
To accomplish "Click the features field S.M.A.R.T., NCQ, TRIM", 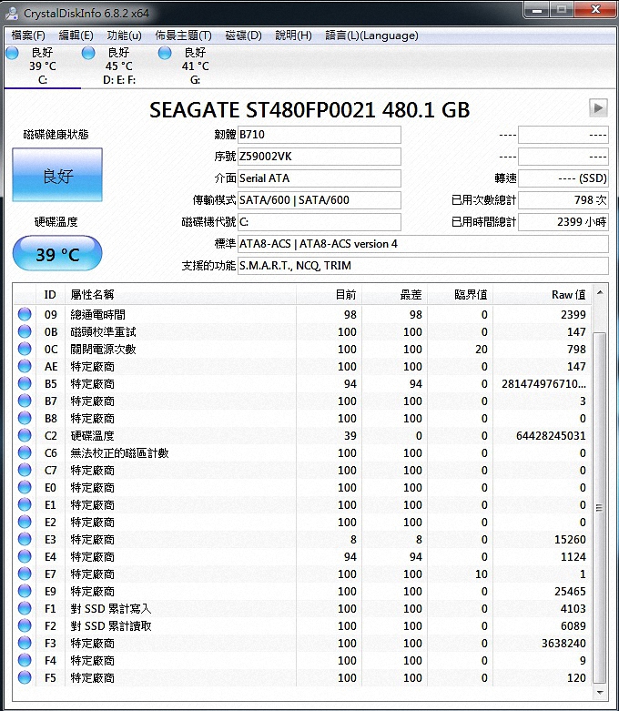I will (422, 266).
